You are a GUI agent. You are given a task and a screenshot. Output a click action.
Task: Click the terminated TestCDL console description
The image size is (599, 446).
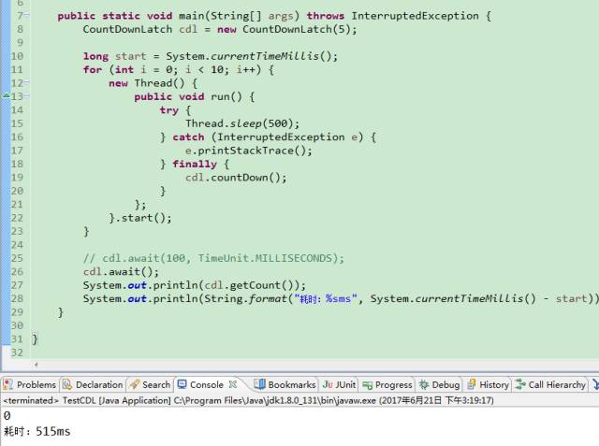tap(248, 400)
